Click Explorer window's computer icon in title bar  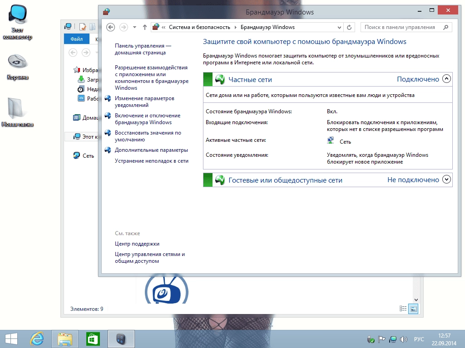pos(68,27)
